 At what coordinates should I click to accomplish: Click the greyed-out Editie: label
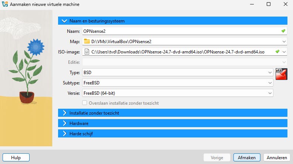(74, 62)
